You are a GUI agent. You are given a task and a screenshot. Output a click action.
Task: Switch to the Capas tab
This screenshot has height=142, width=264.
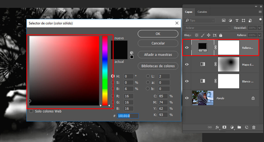pyautogui.click(x=188, y=12)
